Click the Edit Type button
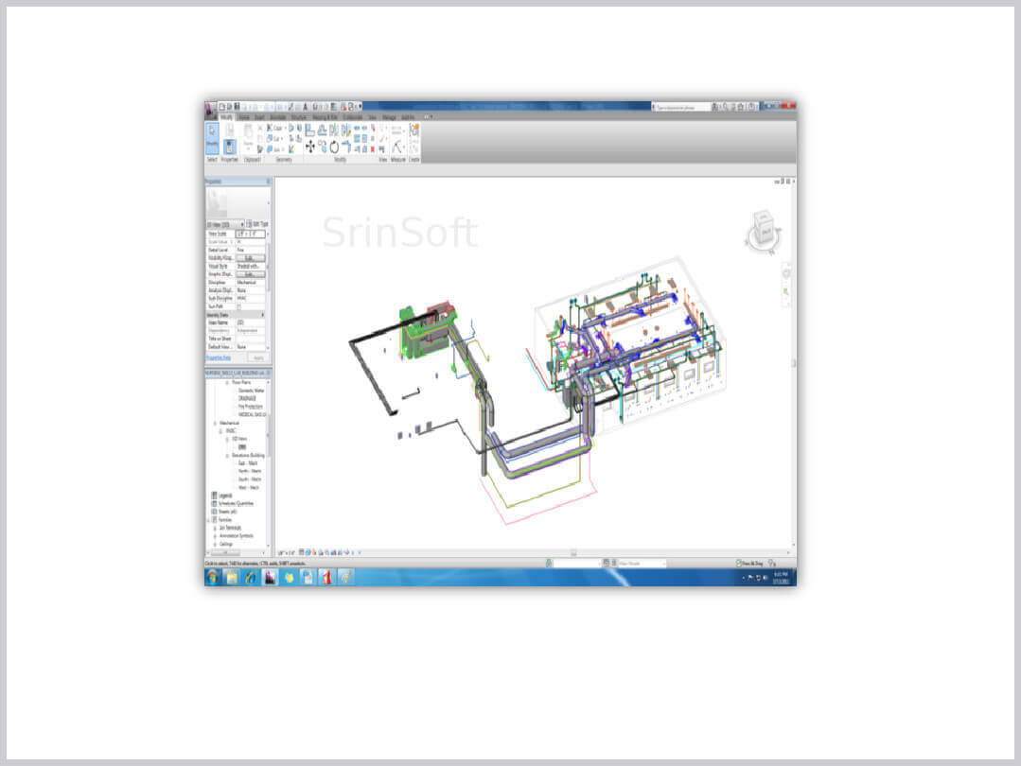The height and width of the screenshot is (766, 1021). [258, 224]
